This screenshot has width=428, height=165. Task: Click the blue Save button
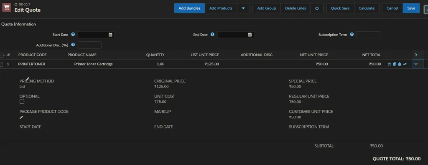point(411,8)
